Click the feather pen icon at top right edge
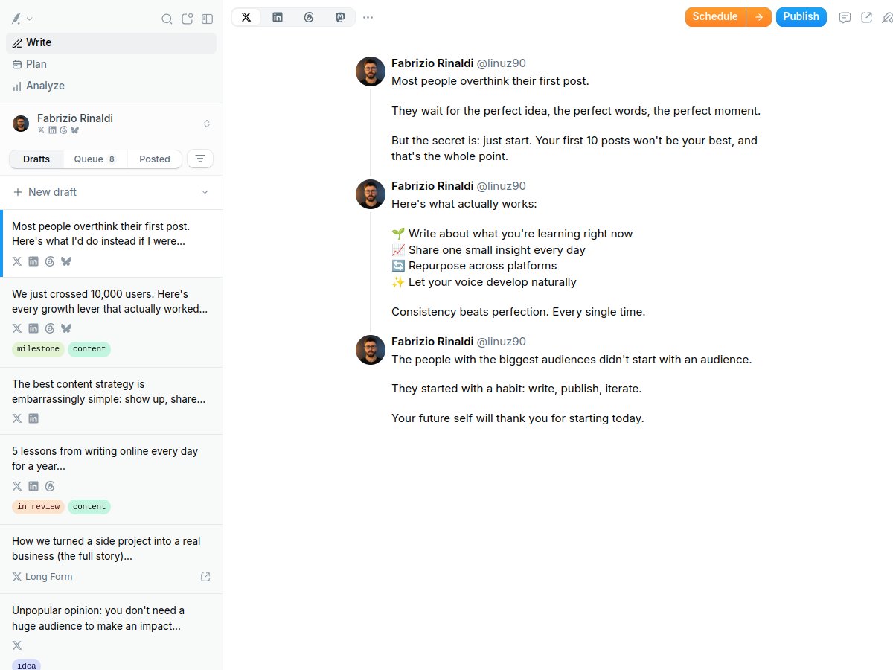The height and width of the screenshot is (670, 893). (887, 17)
